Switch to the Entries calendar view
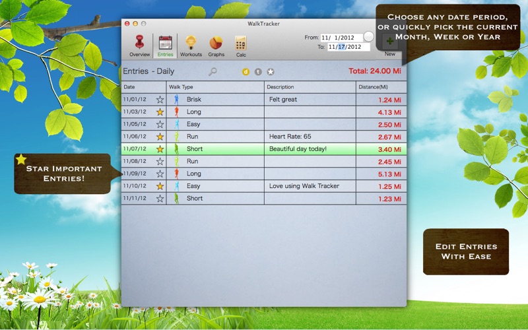Screen dimensions: 528x330 click(x=166, y=46)
